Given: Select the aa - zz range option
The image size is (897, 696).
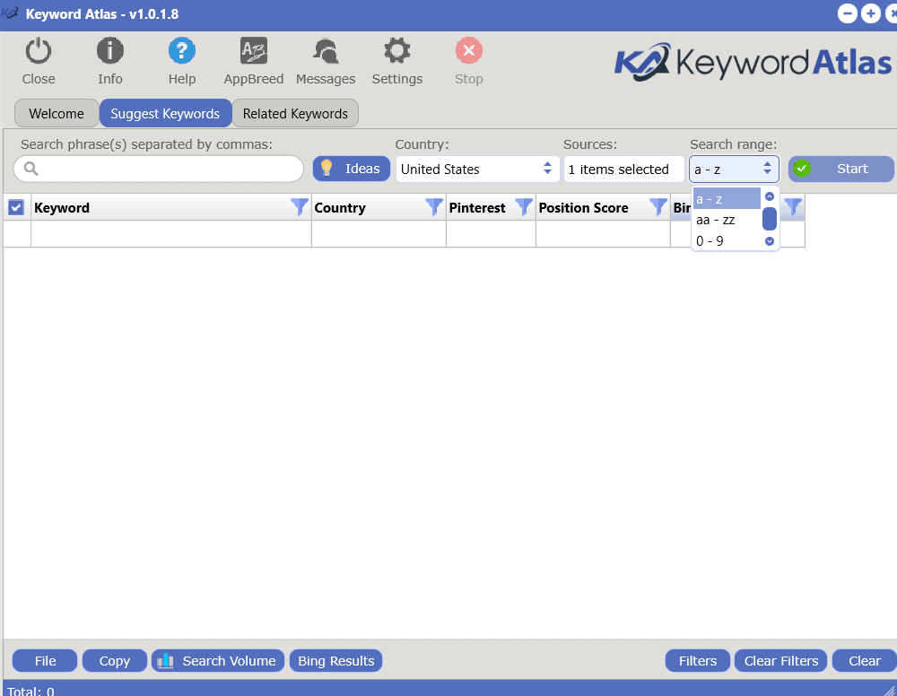Looking at the screenshot, I should click(716, 220).
